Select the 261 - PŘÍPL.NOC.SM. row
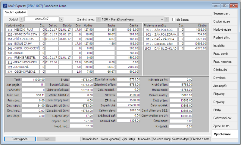Screen dimensions: 241x145 pyautogui.click(x=72, y=39)
